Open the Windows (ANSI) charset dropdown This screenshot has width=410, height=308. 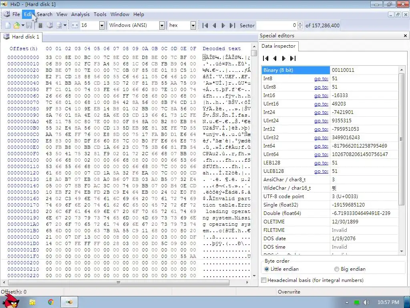[x=162, y=25]
